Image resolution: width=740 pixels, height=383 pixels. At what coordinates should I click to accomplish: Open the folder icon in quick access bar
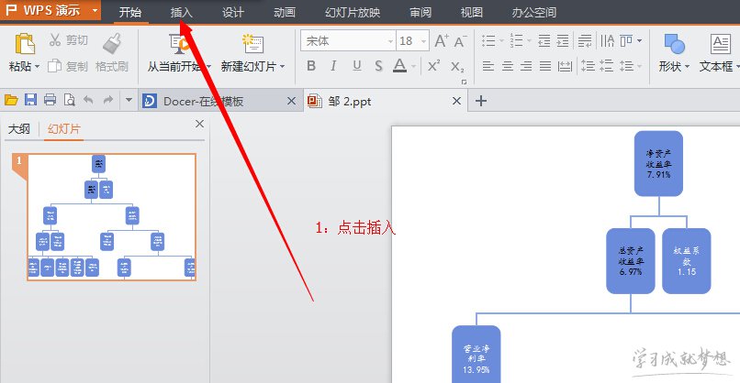tap(11, 100)
